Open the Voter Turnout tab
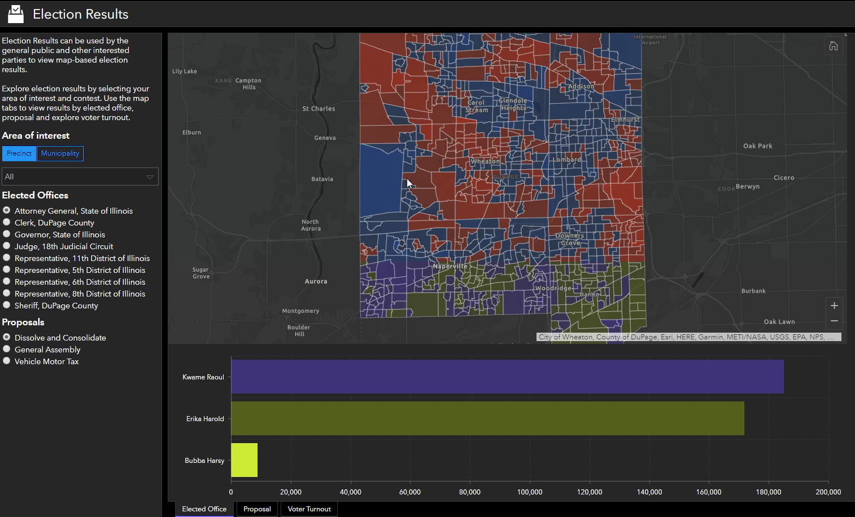Viewport: 855px width, 517px height. pos(308,509)
